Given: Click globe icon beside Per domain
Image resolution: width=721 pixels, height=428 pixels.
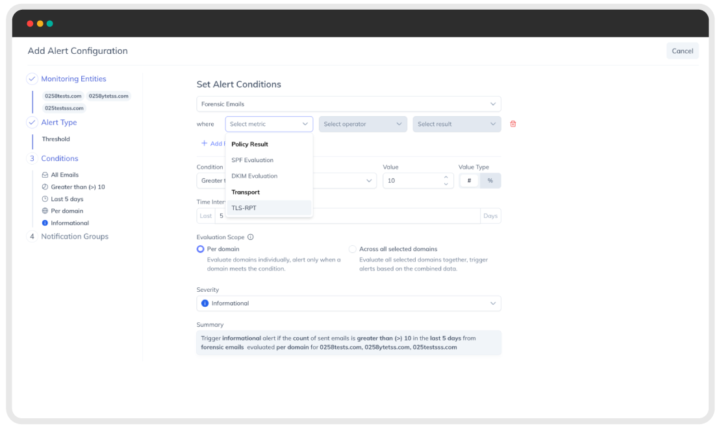Looking at the screenshot, I should (45, 211).
